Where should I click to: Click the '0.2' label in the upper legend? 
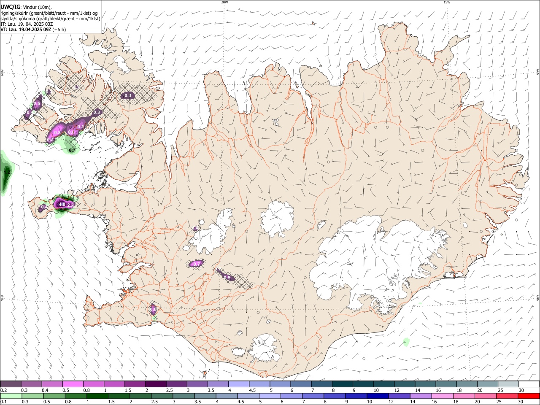point(3,390)
